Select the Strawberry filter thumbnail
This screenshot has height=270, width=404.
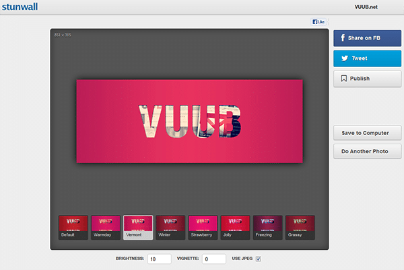click(x=203, y=227)
